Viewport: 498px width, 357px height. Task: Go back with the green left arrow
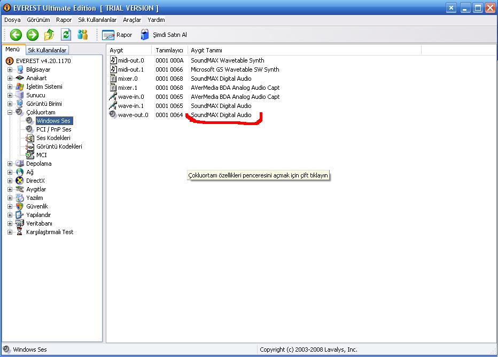click(x=15, y=35)
